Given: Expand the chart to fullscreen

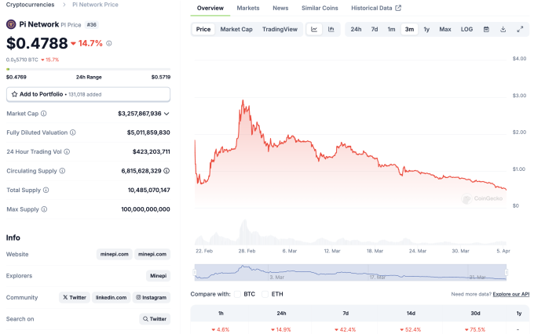Looking at the screenshot, I should pyautogui.click(x=520, y=29).
